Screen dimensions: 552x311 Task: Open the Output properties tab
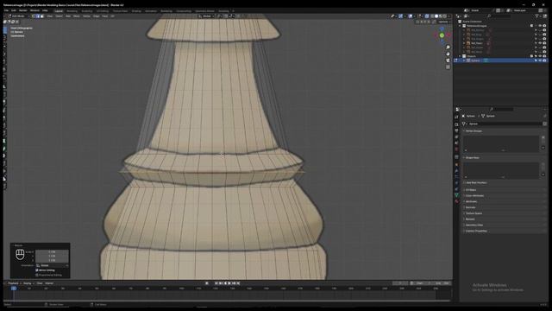456,130
